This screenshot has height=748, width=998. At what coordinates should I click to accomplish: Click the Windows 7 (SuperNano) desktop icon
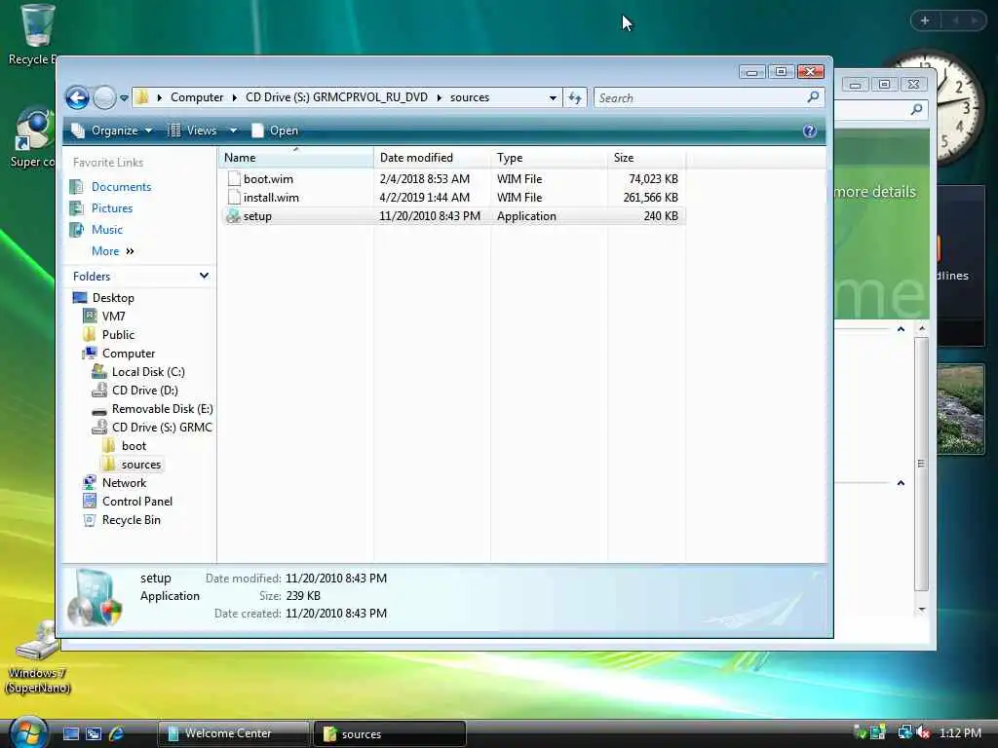coord(37,658)
